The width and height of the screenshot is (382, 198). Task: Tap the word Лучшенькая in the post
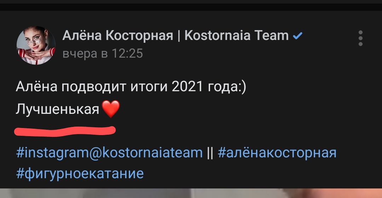[58, 109]
